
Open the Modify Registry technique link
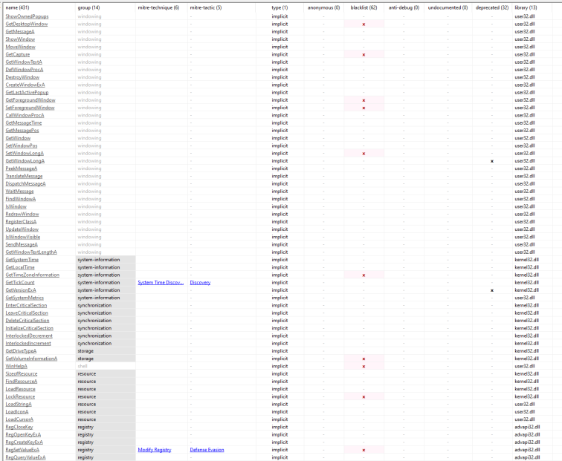point(155,450)
